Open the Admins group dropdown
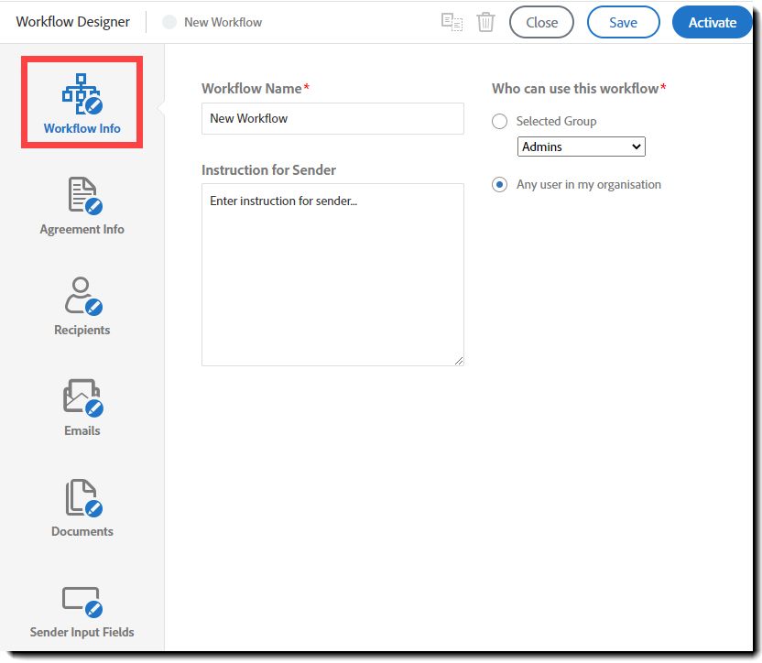Screen dimensions: 762x663 pos(582,147)
